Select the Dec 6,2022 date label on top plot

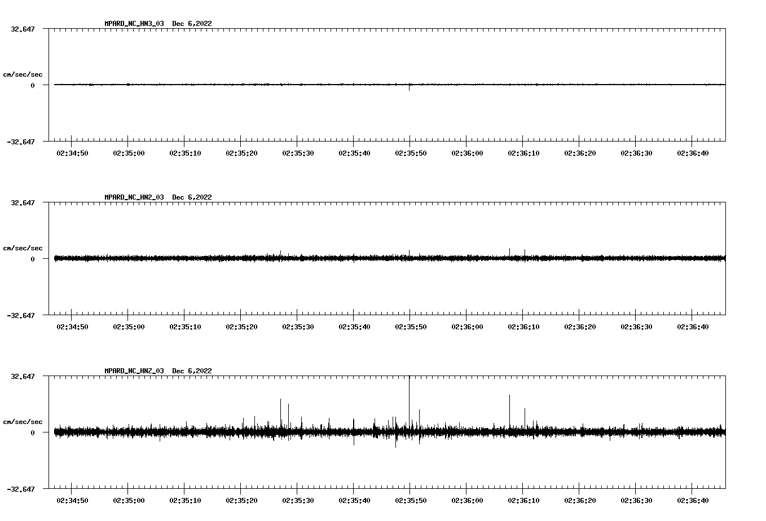point(192,24)
